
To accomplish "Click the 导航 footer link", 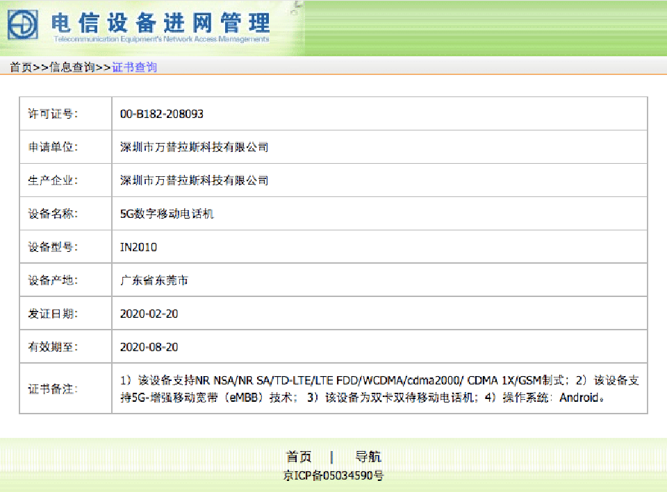I will coord(368,457).
